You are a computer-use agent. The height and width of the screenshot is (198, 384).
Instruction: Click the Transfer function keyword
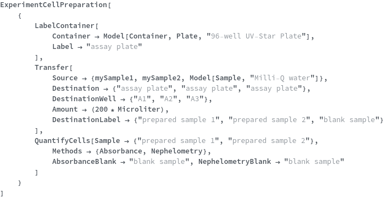(x=52, y=68)
